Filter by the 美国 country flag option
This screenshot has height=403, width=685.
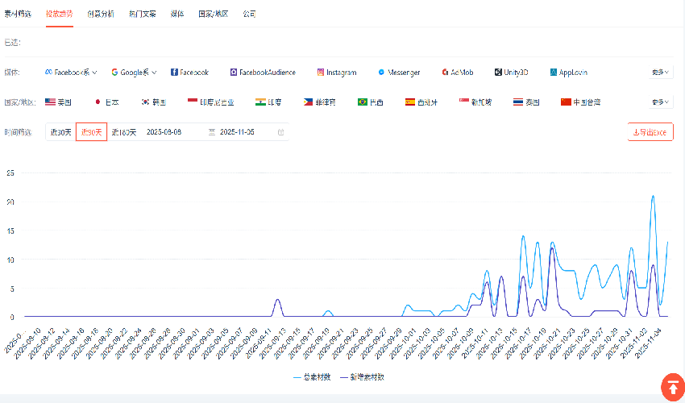58,102
